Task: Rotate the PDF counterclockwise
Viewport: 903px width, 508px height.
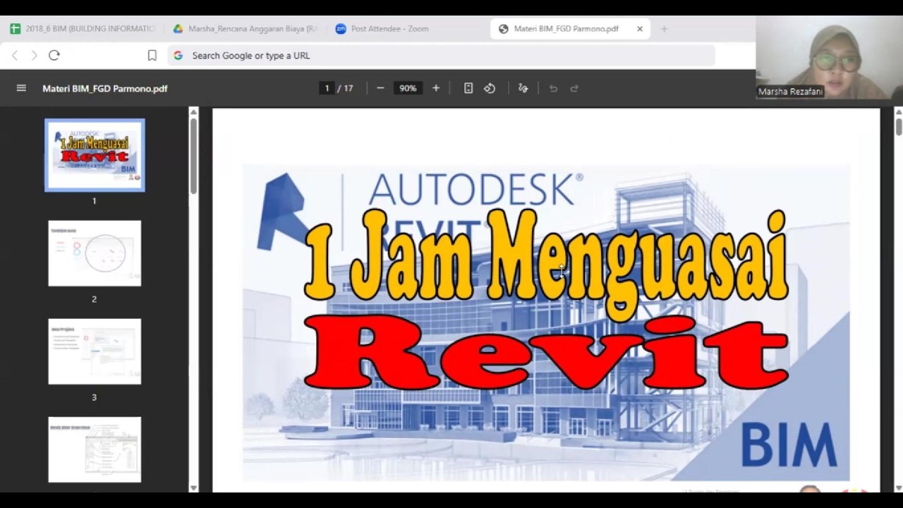Action: tap(490, 88)
